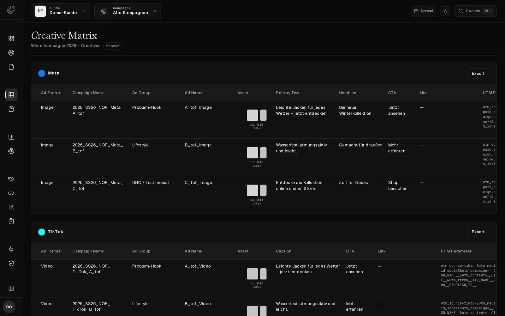Screen dimensions: 505x316
Task: Open the clipboard list icon in sidebar
Action: [11, 109]
